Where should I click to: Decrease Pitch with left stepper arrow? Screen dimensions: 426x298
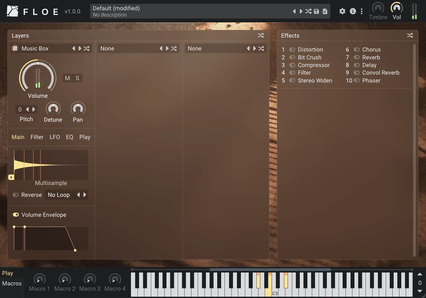click(27, 110)
